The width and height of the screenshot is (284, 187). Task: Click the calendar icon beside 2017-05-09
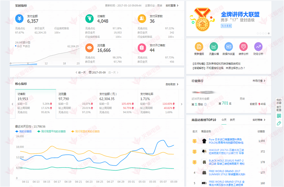click(x=90, y=72)
